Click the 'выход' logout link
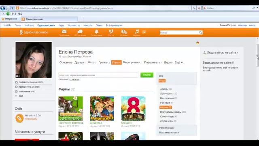 (252, 25)
